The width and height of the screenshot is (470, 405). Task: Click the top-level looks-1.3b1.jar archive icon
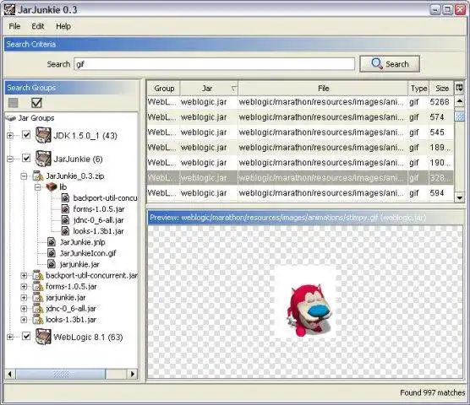coord(38,320)
